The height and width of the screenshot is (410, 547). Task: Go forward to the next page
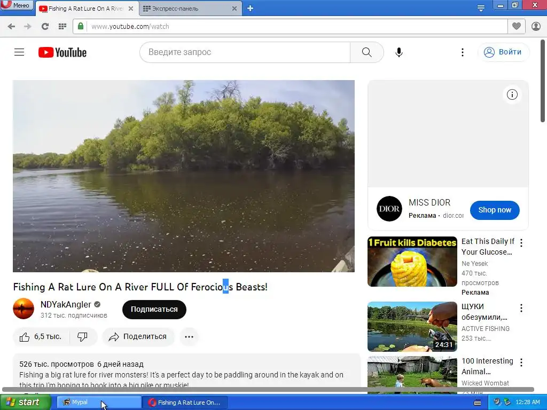click(28, 27)
